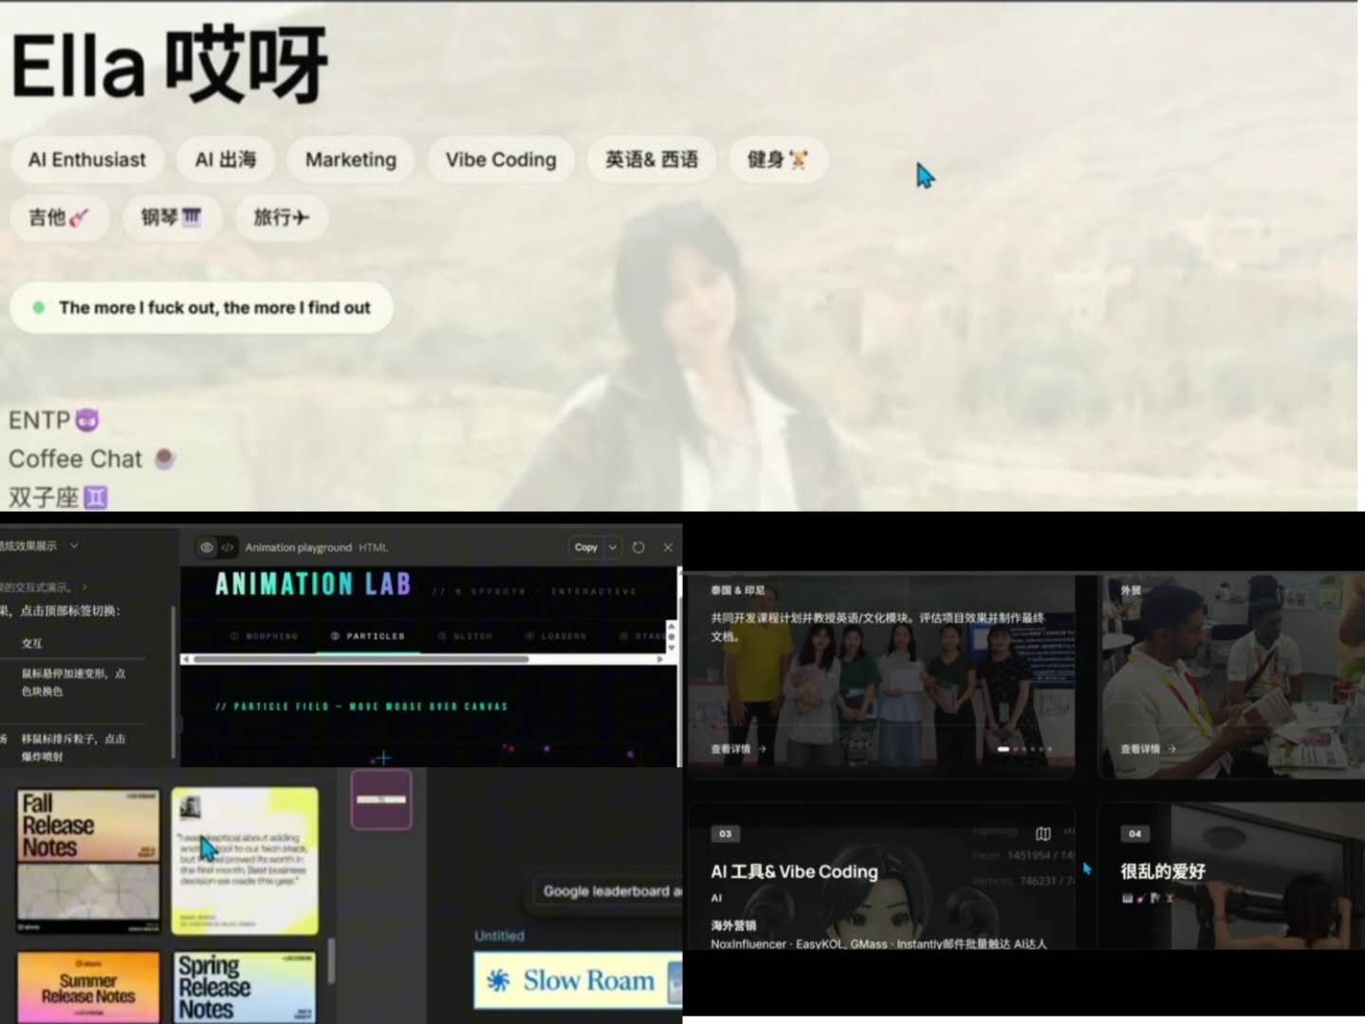
Task: Click the 泰国 & 印尼 card label
Action: pos(737,590)
